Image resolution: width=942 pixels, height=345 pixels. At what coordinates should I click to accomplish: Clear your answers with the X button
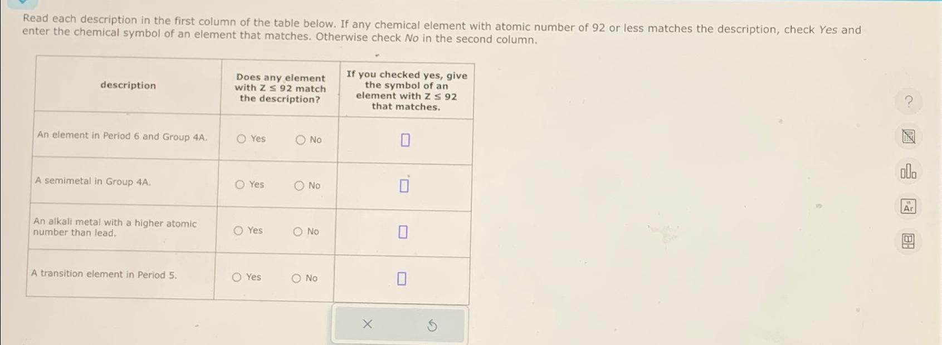pyautogui.click(x=368, y=324)
